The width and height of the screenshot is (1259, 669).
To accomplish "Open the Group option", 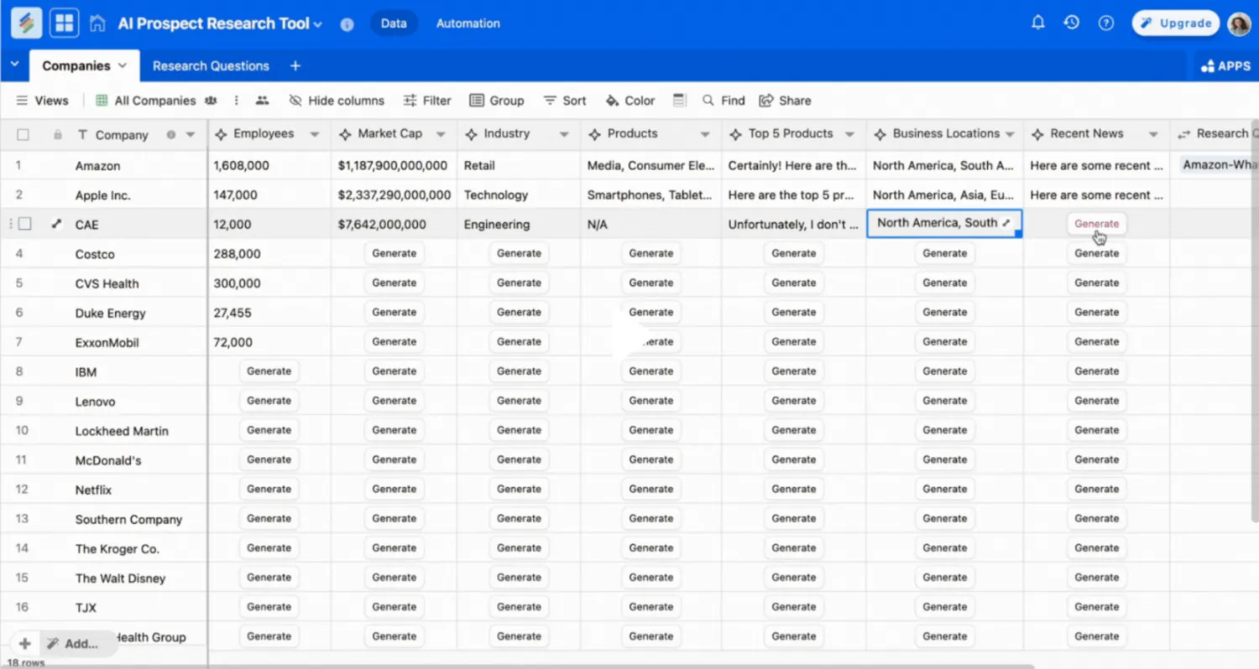I will coord(497,101).
